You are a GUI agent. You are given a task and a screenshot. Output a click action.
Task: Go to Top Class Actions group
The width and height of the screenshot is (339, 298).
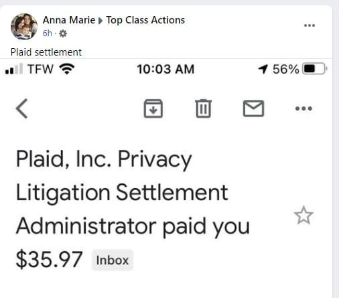(145, 20)
